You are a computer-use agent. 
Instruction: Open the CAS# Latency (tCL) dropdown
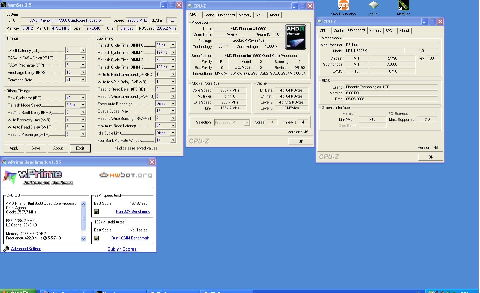point(83,50)
